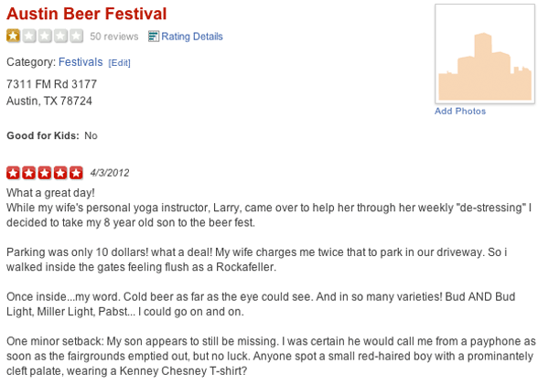The height and width of the screenshot is (385, 549).
Task: Click the building silhouette photo placeholder
Action: [x=484, y=54]
